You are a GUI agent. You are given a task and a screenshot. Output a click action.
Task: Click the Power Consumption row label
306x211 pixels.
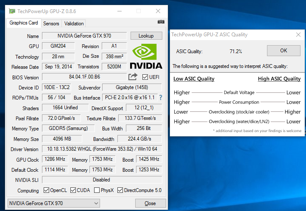239,102
